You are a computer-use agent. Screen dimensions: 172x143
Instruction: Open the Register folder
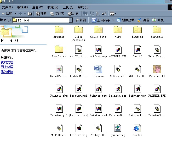pos(157,29)
